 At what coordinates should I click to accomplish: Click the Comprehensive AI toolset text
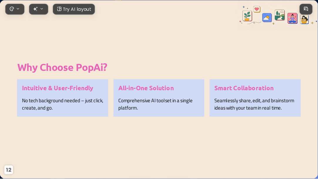[x=155, y=104]
